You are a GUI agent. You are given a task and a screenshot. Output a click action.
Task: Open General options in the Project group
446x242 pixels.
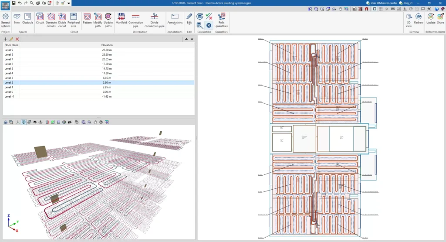click(x=6, y=18)
